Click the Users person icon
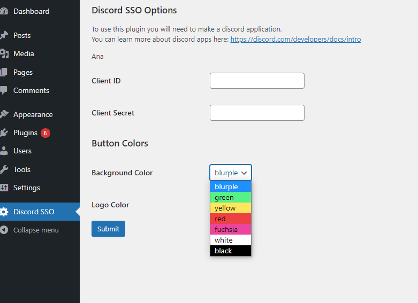 (x=4, y=151)
